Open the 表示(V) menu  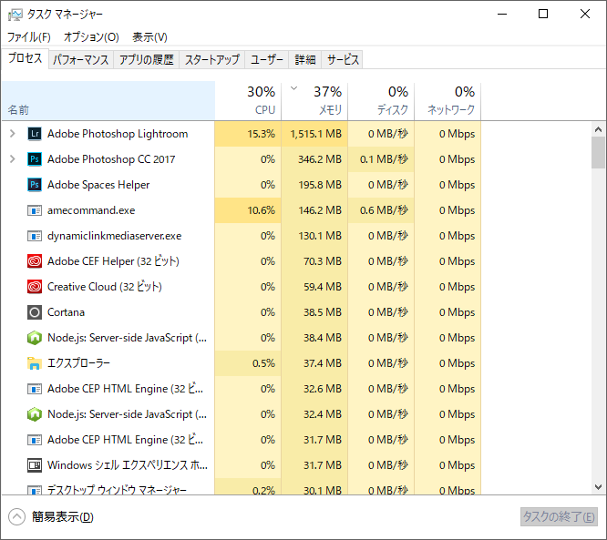(149, 37)
